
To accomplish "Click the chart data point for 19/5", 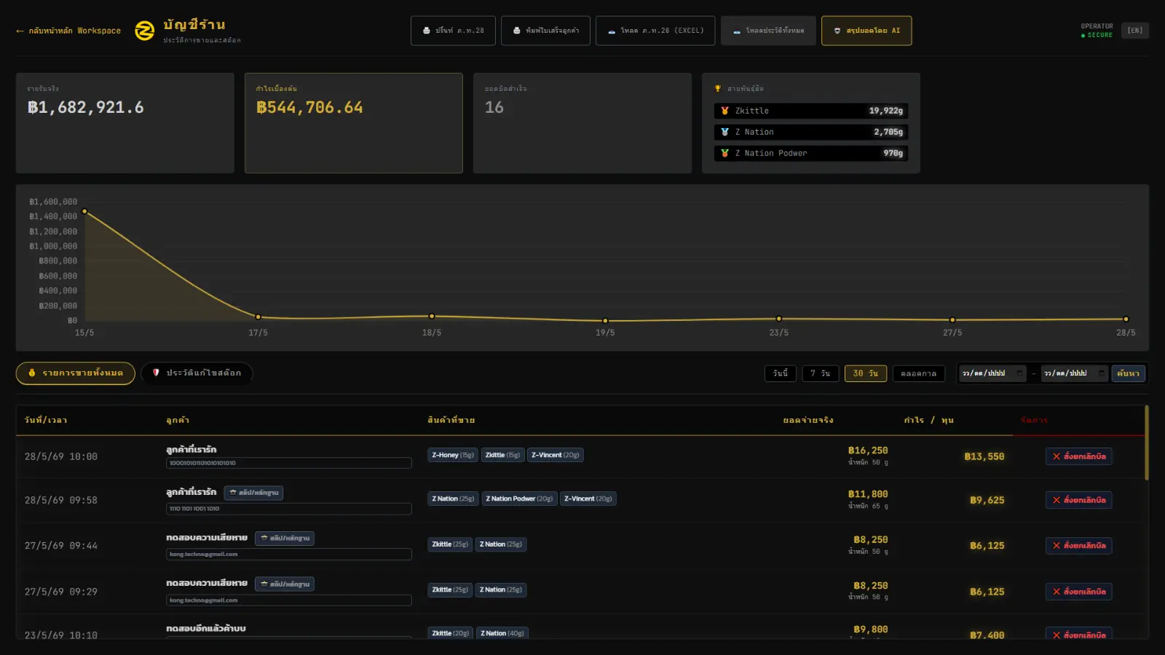I will pyautogui.click(x=605, y=320).
